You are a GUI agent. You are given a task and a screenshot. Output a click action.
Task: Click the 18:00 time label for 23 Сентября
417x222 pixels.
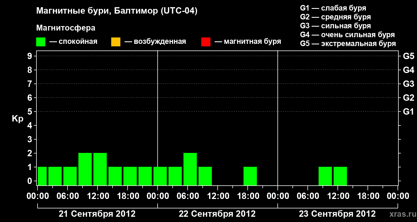pos(368,196)
